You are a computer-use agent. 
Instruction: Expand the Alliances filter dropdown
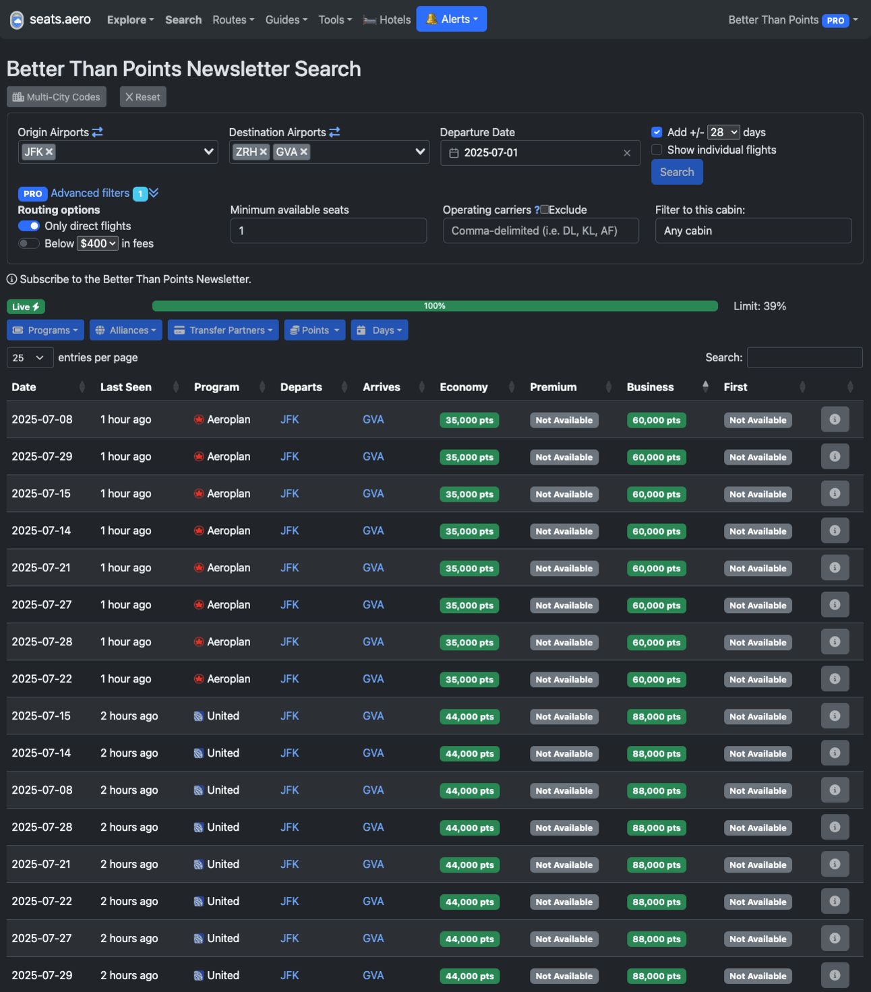coord(126,330)
